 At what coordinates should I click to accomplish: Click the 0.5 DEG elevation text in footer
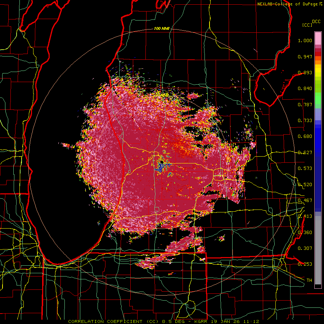click(174, 321)
